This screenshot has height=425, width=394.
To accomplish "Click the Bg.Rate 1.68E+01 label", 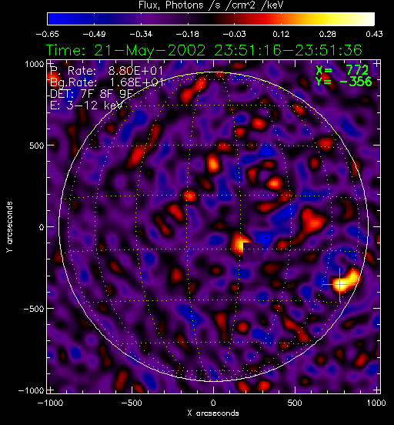I will pyautogui.click(x=107, y=82).
